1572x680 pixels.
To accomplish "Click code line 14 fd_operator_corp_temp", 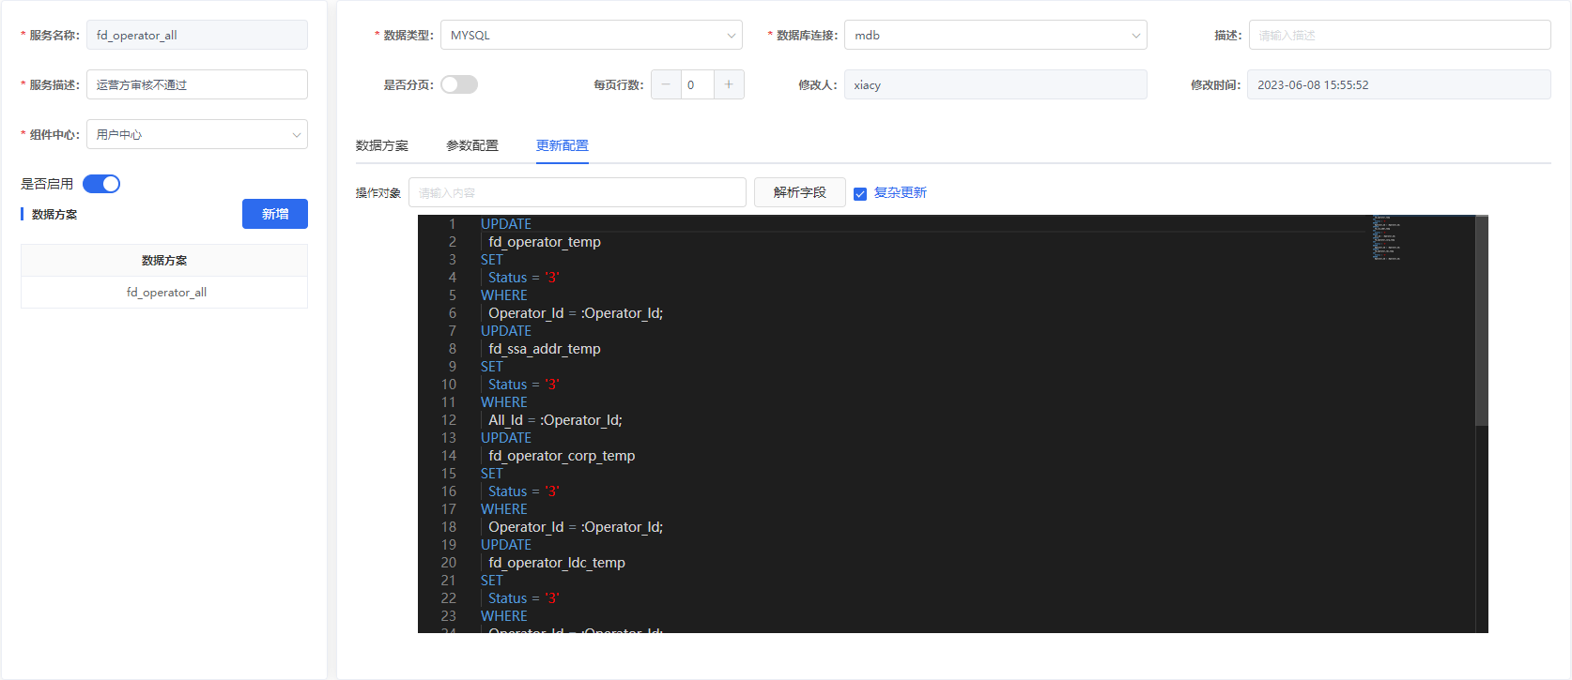I will tap(562, 456).
